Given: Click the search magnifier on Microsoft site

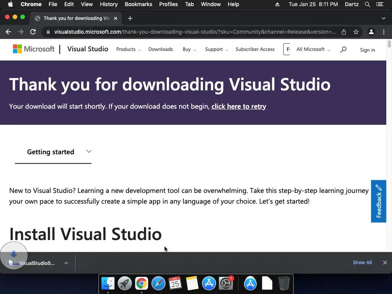Looking at the screenshot, I should point(343,49).
